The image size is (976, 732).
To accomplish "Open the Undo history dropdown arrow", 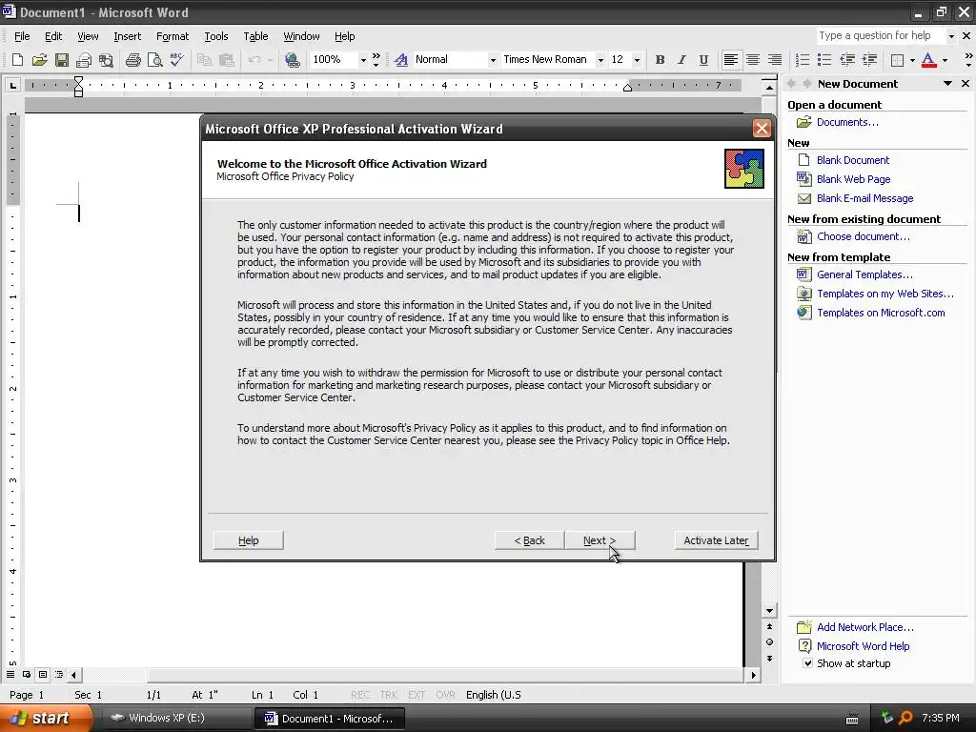I will click(x=270, y=60).
